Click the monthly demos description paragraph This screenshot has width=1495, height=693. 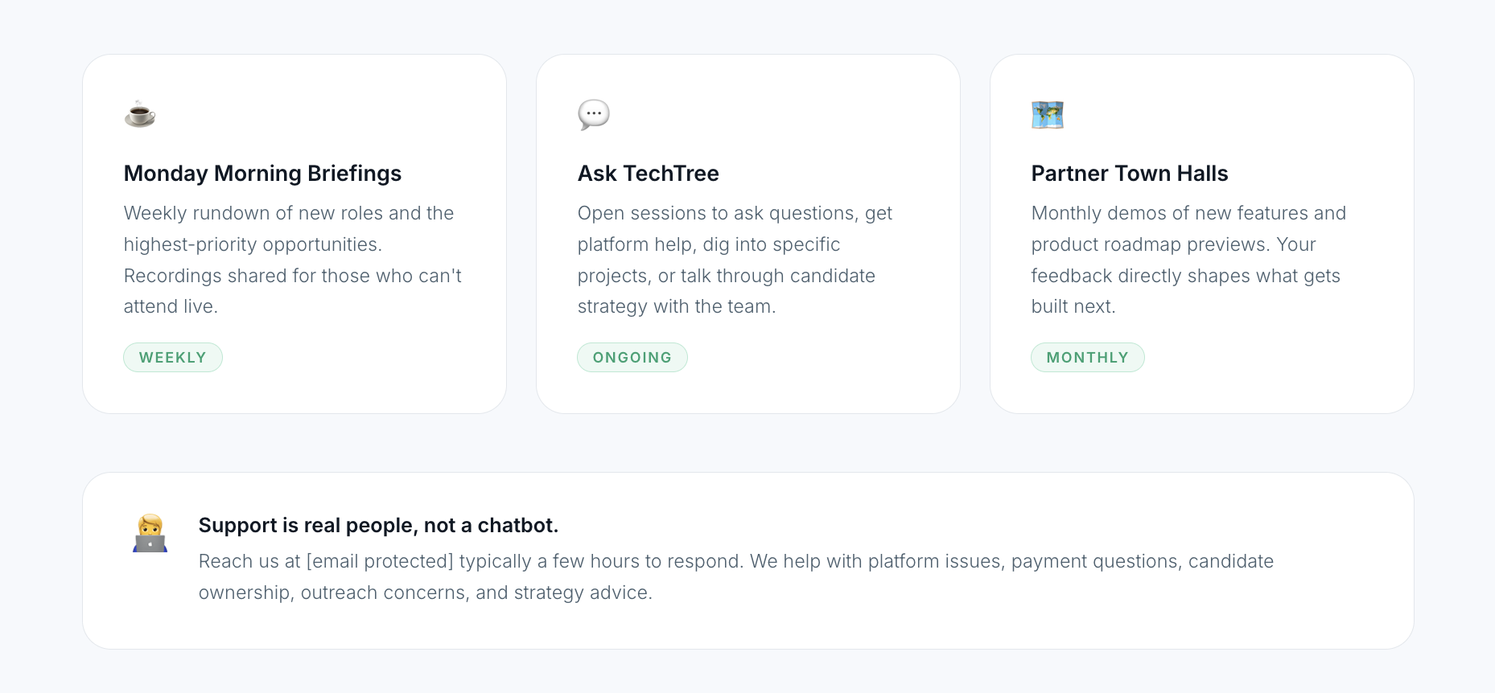[1188, 260]
